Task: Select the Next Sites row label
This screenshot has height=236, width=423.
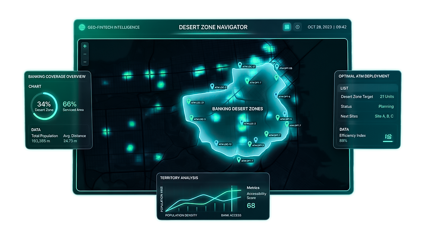Action: 349,116
